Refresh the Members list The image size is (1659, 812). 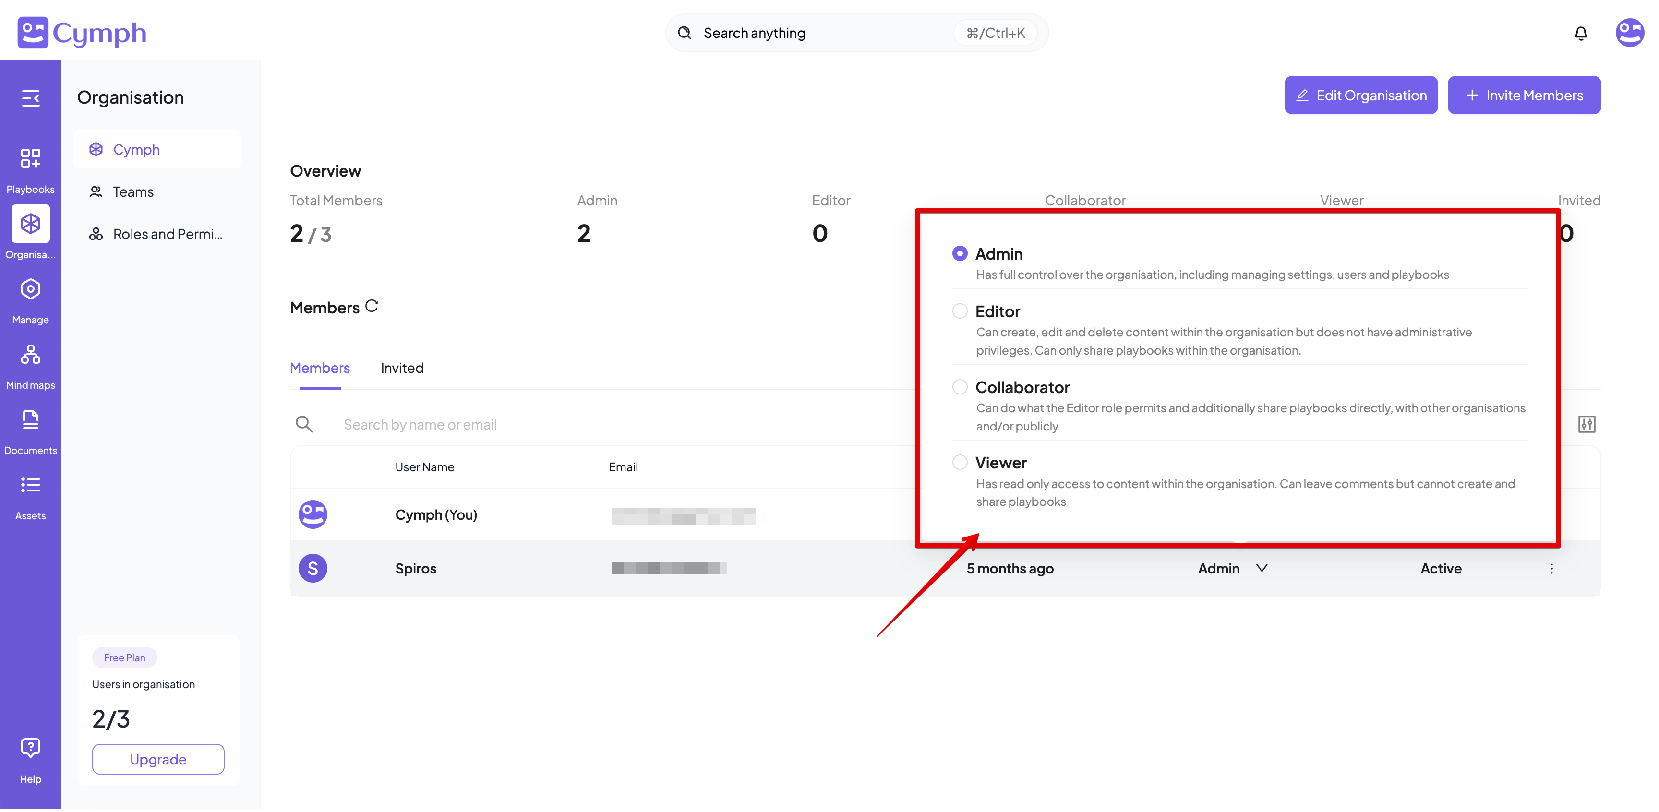point(372,306)
